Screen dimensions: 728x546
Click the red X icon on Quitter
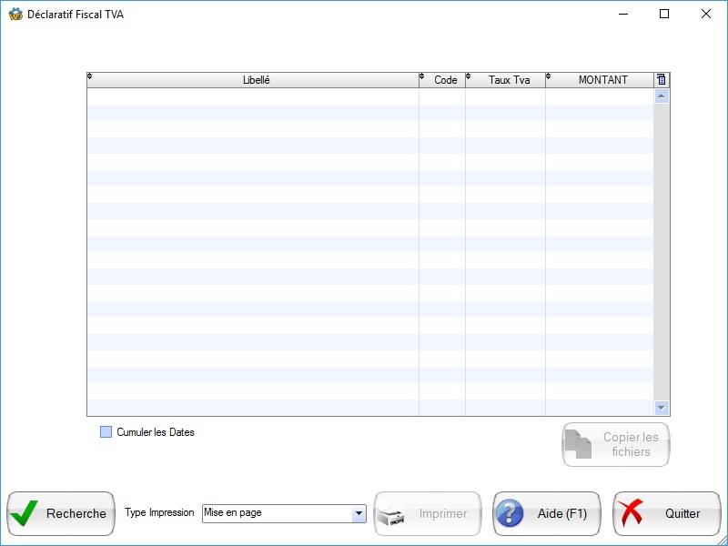tap(631, 514)
